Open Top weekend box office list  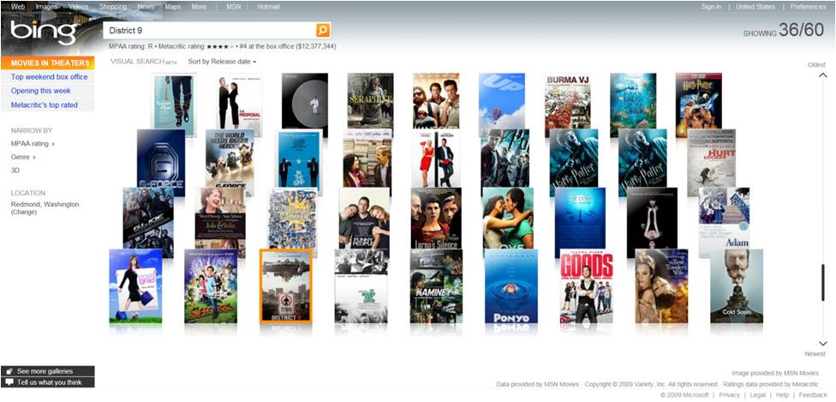pos(49,77)
